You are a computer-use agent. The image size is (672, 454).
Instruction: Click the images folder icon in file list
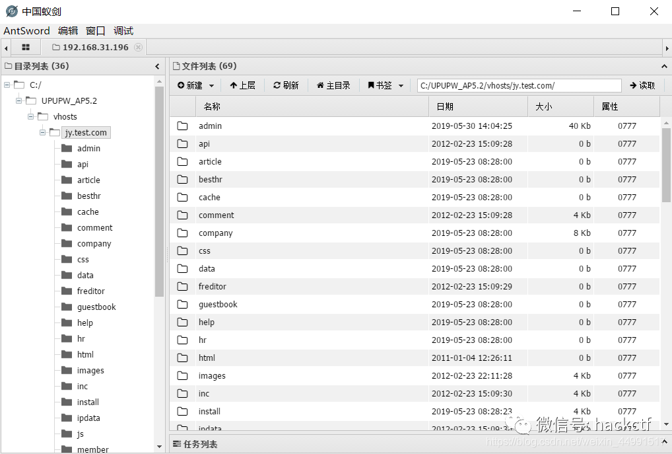(x=183, y=376)
